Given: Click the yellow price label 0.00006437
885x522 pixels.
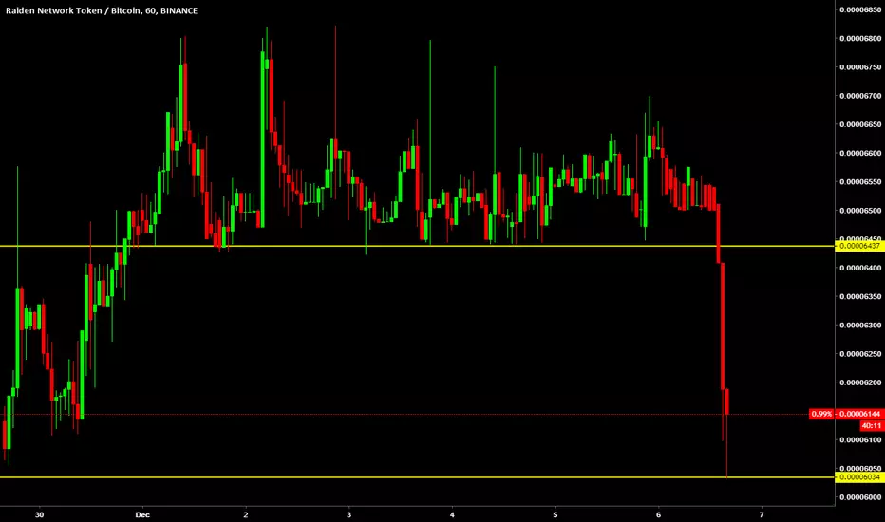Looking at the screenshot, I should tap(859, 246).
